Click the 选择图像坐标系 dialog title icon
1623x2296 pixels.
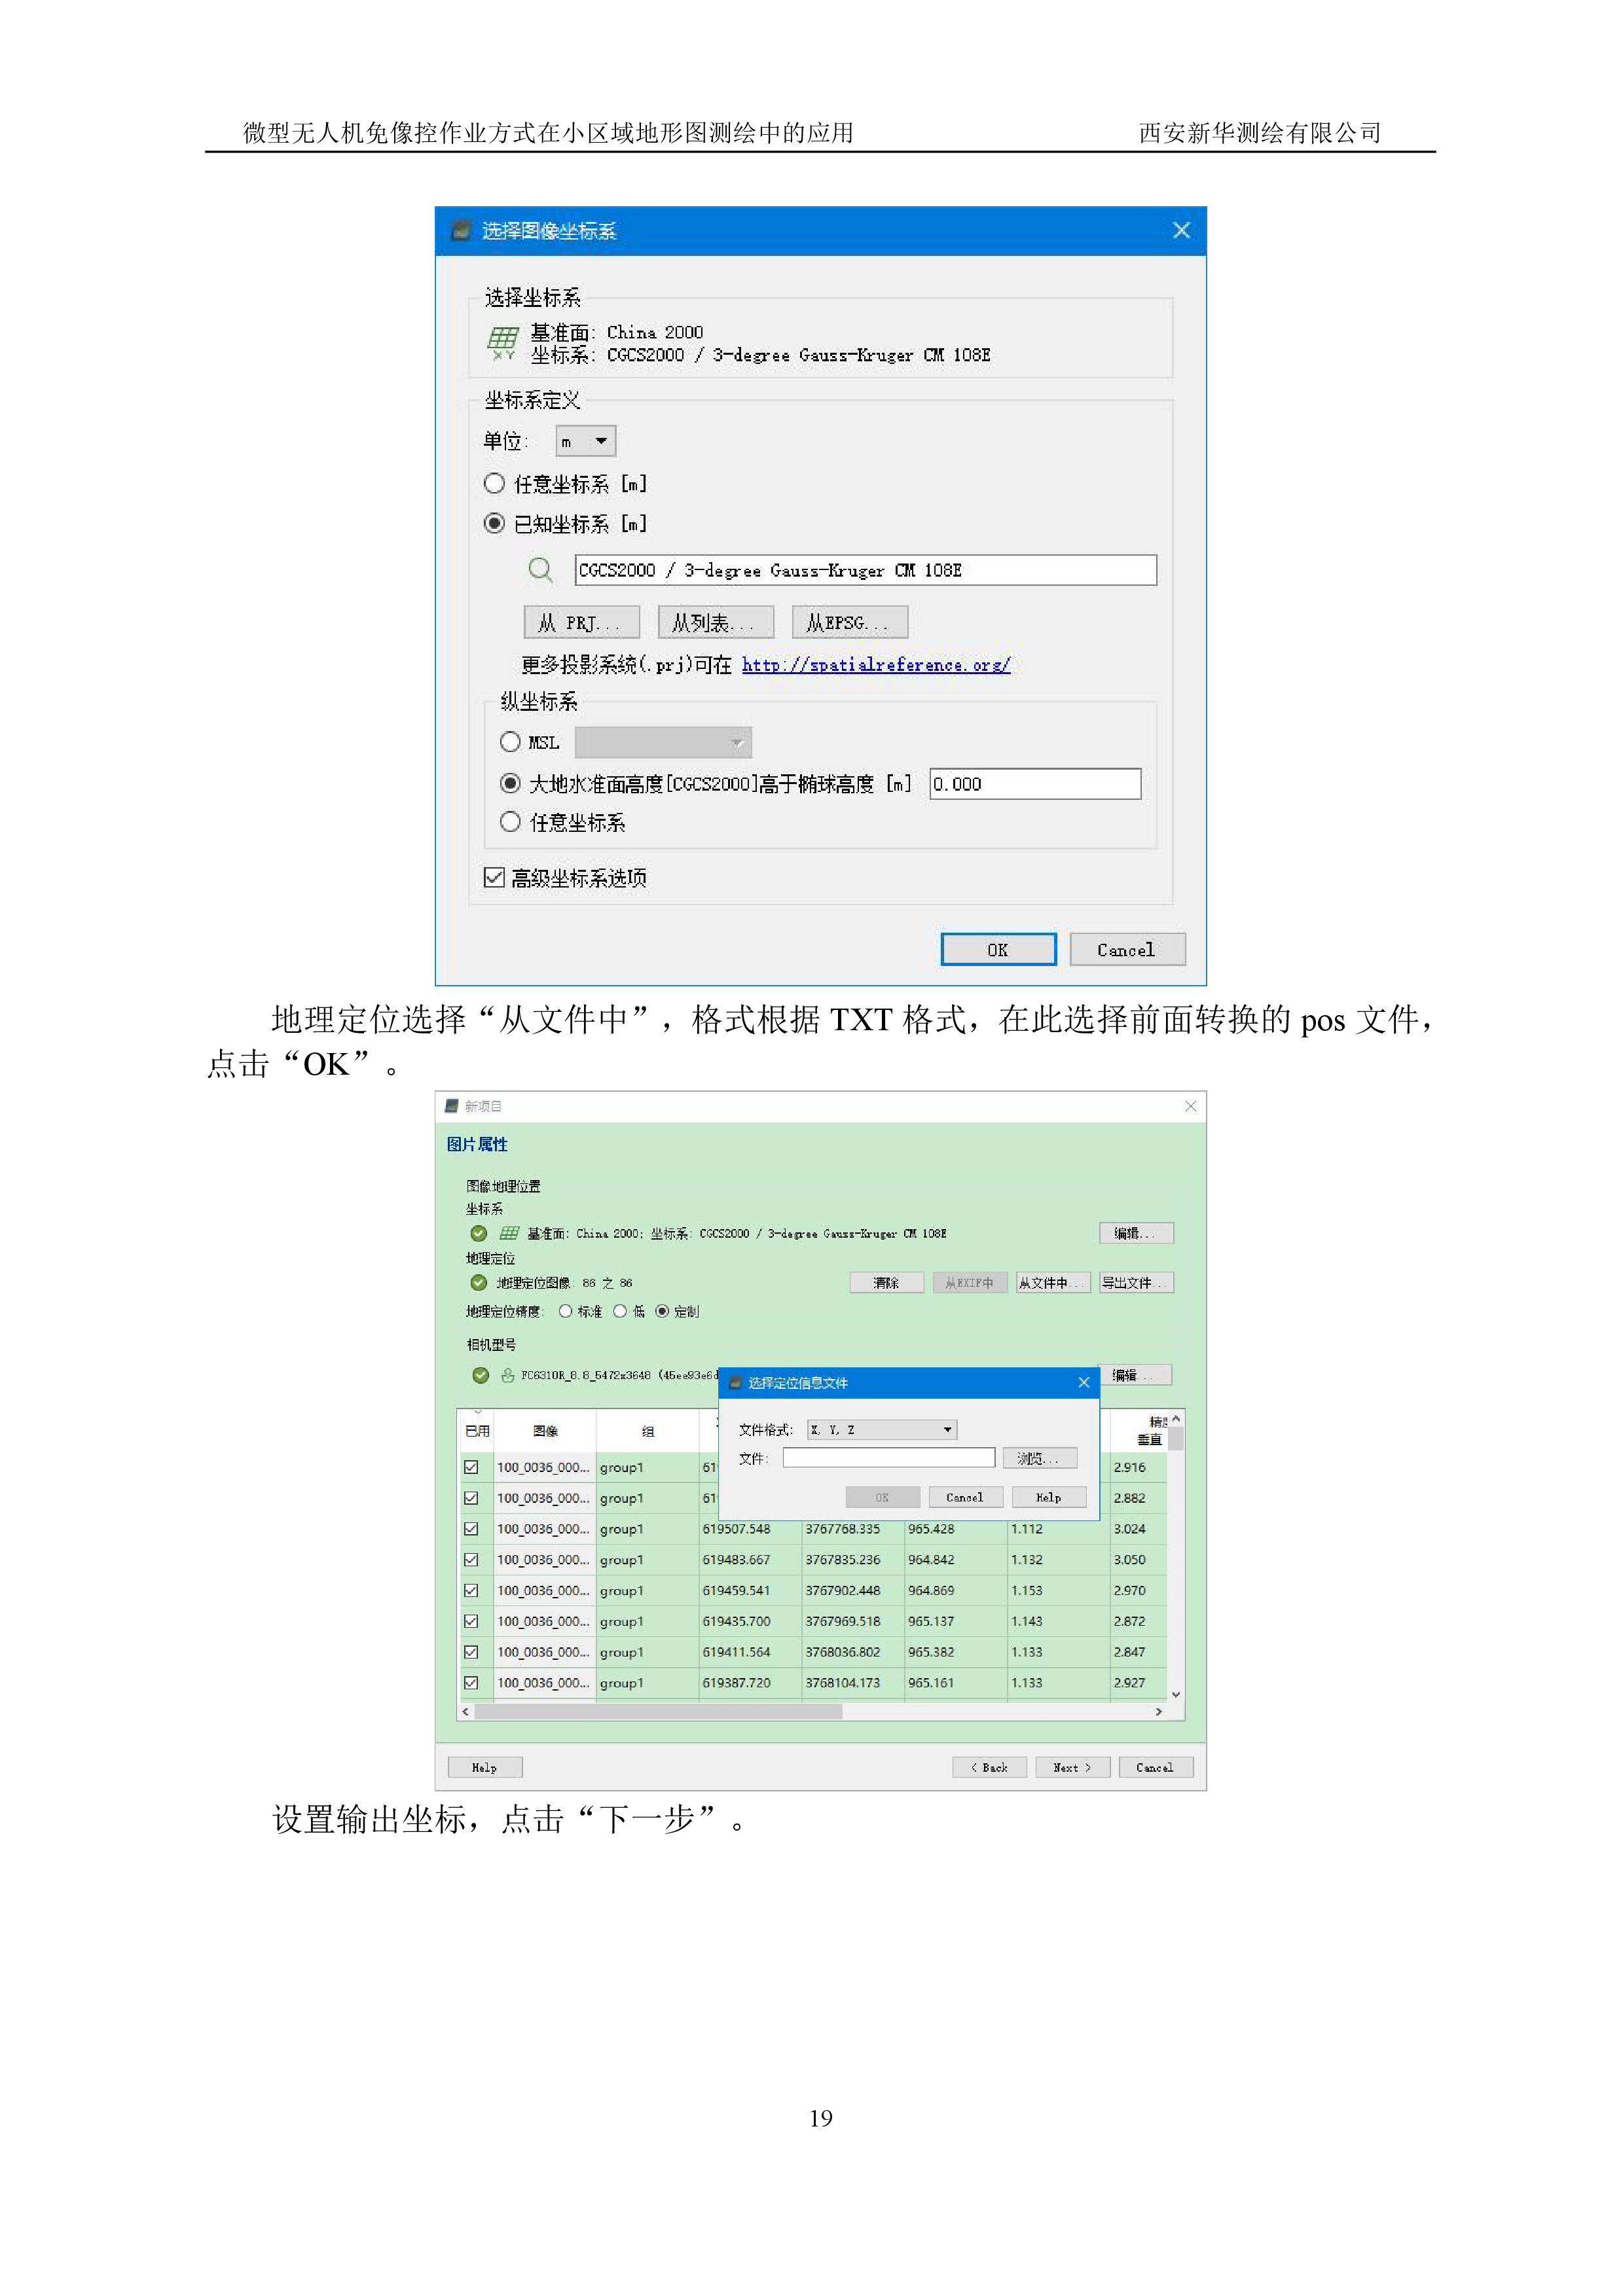click(461, 231)
